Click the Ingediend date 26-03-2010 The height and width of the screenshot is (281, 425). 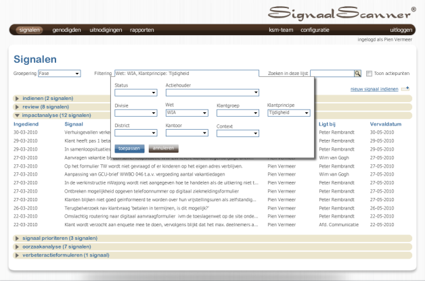[26, 208]
